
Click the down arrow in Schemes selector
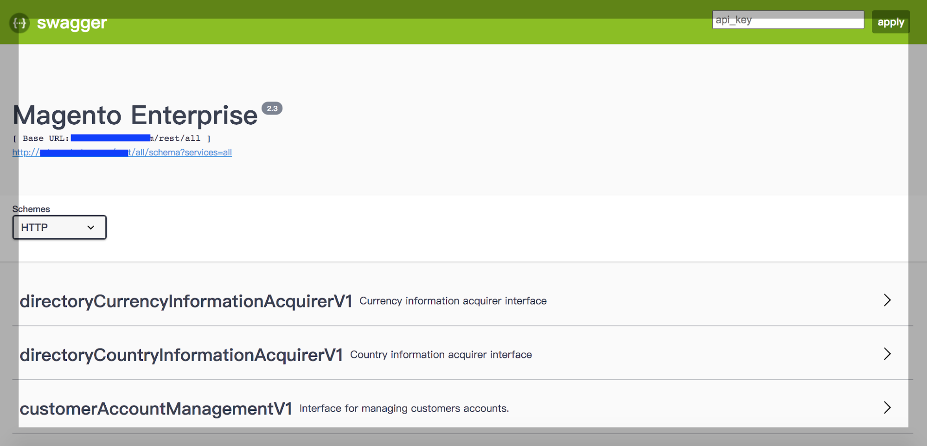[x=91, y=227]
